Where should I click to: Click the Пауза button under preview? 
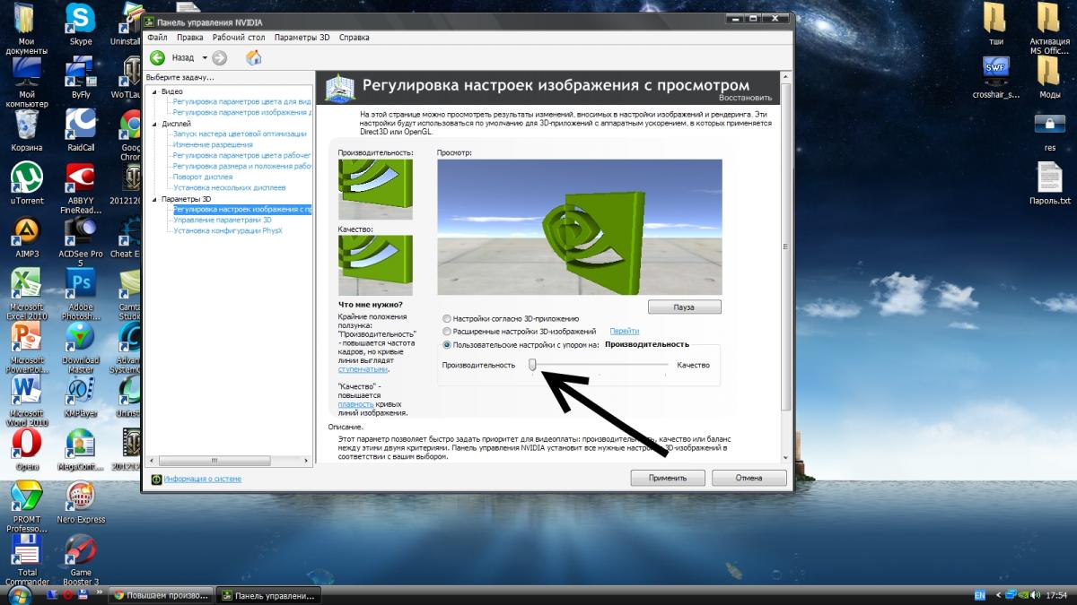click(684, 307)
